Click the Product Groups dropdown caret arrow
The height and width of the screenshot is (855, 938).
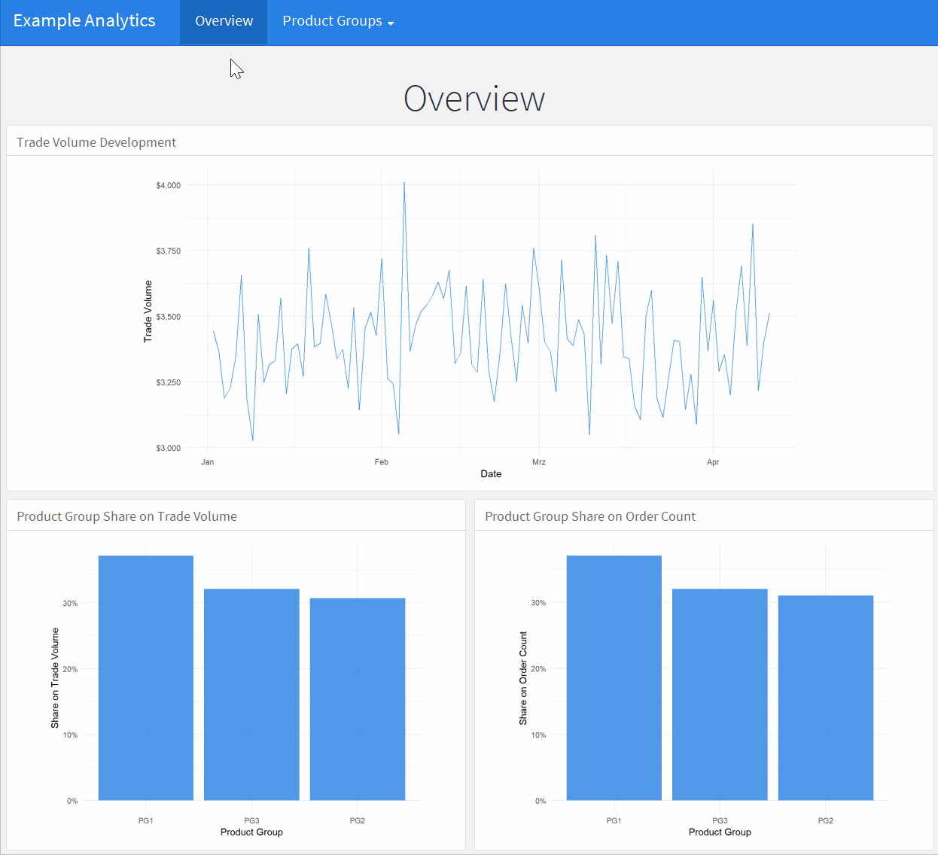click(390, 23)
